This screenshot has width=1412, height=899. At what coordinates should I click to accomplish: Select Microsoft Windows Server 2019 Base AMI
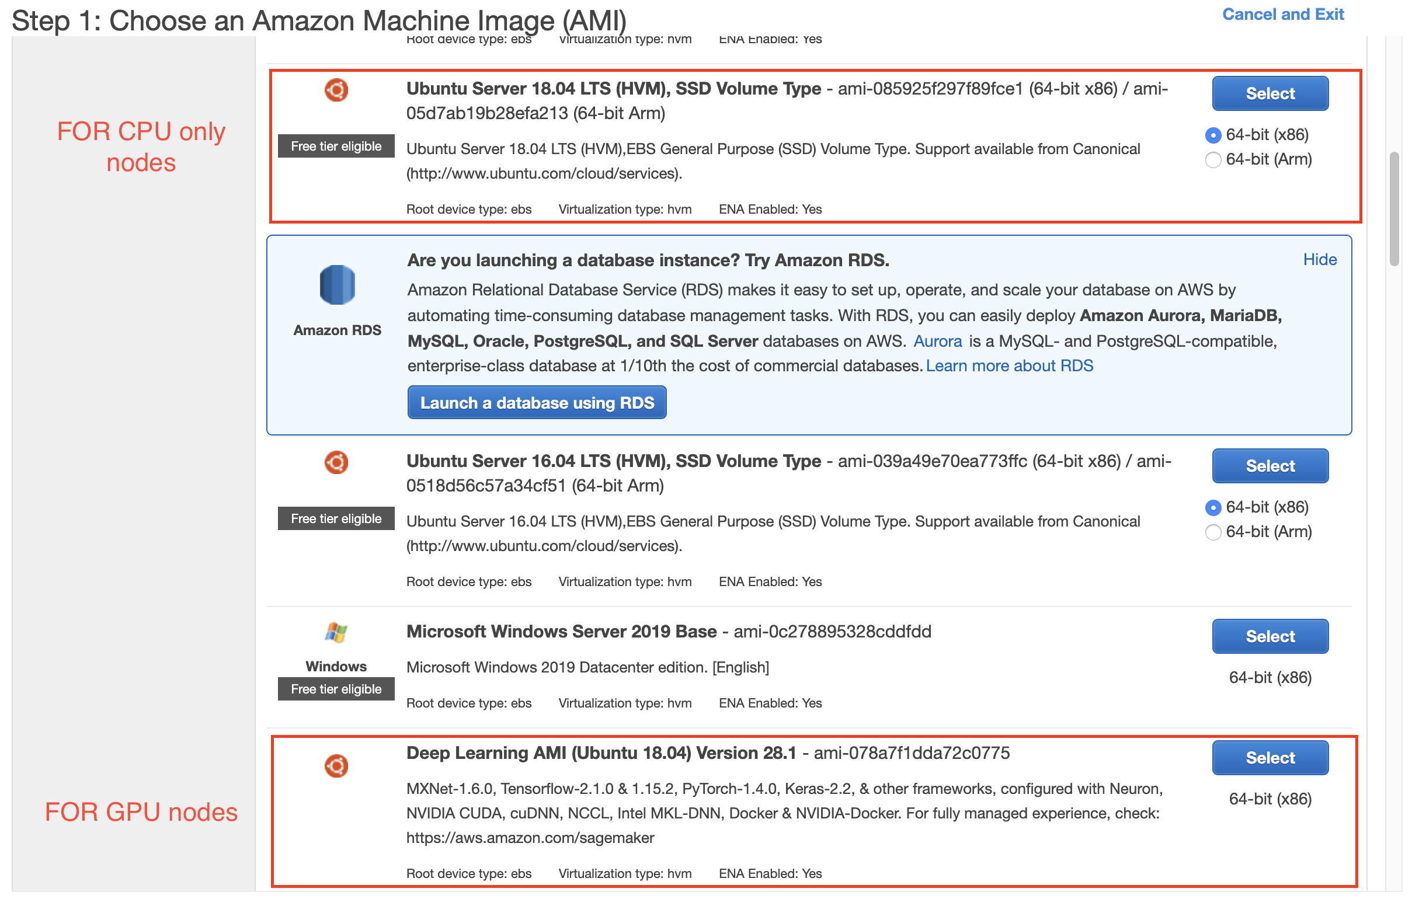(1270, 636)
